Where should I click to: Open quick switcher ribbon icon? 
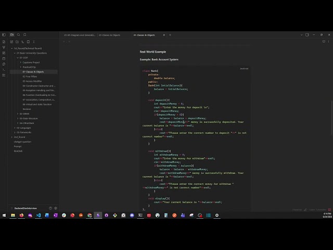(4, 42)
